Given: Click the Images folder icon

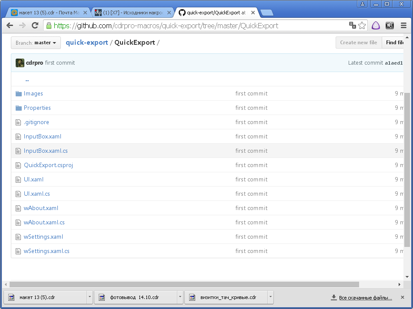Looking at the screenshot, I should (x=18, y=94).
